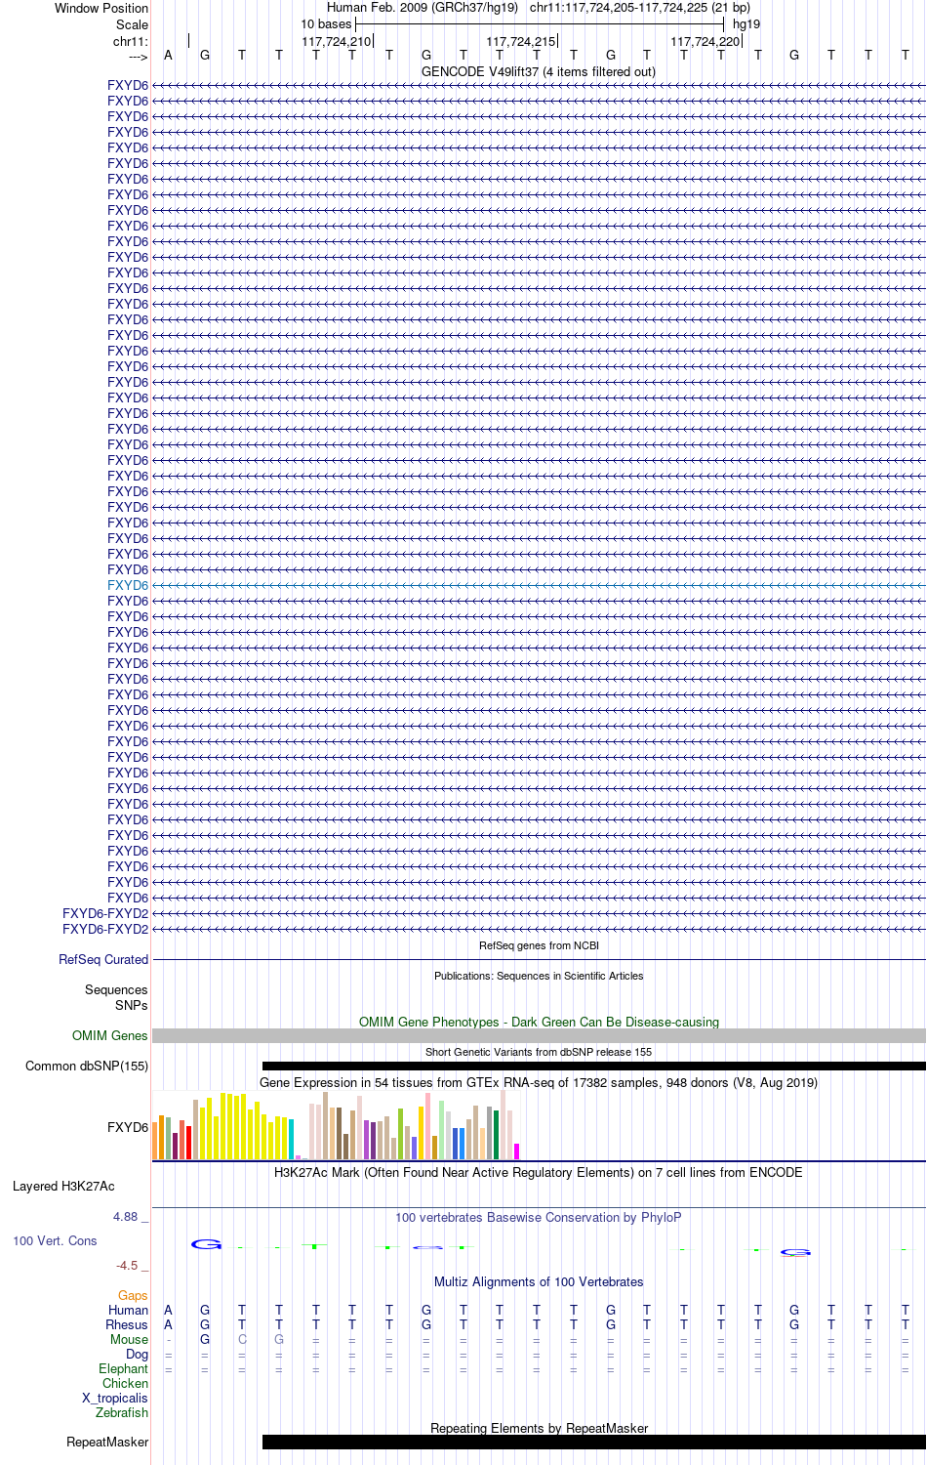Click Short Genetic Variants from dbSNP title

[x=539, y=1052]
